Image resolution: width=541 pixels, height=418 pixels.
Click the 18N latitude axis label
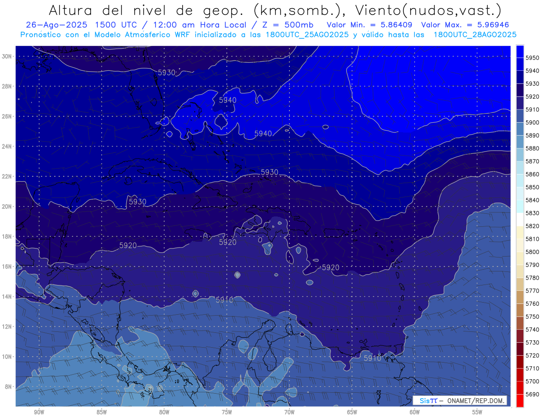click(7, 237)
